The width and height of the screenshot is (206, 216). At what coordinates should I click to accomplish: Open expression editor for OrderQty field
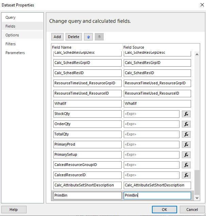(x=186, y=124)
